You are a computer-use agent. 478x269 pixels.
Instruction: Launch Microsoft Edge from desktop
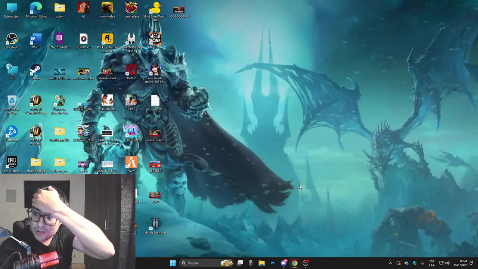(x=36, y=10)
